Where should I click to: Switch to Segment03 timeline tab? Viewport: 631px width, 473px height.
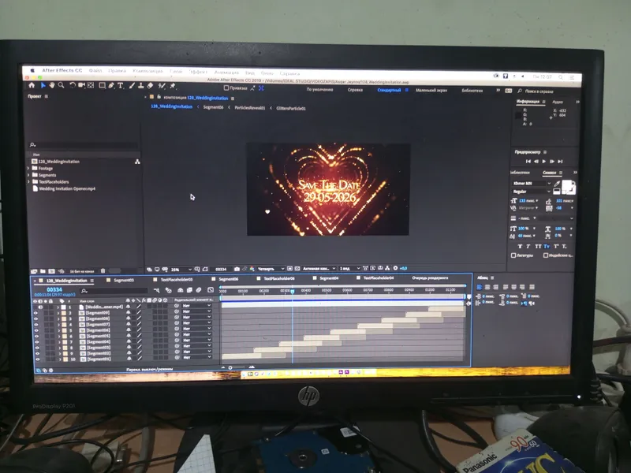coord(124,280)
